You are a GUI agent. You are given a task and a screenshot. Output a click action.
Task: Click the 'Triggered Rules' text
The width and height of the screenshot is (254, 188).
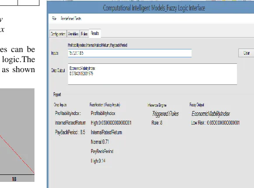tap(165, 114)
